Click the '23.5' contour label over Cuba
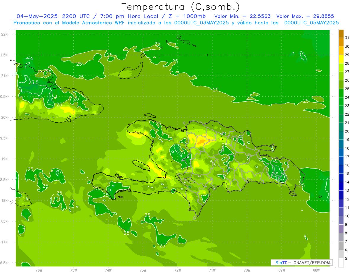The image size is (355, 274). pos(33,83)
